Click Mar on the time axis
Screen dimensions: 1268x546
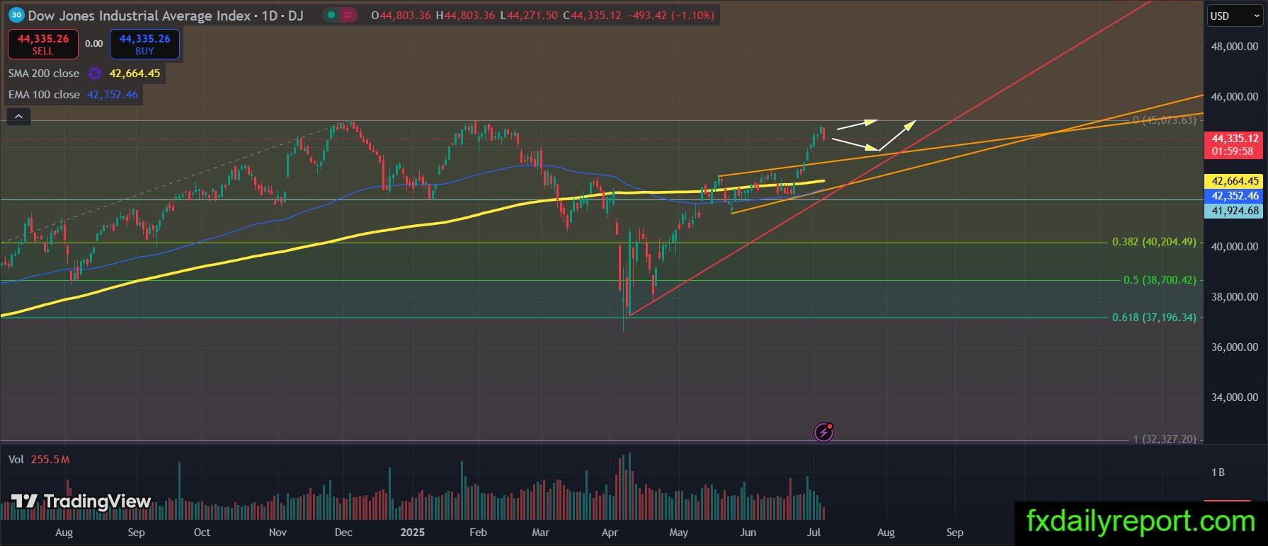[541, 533]
